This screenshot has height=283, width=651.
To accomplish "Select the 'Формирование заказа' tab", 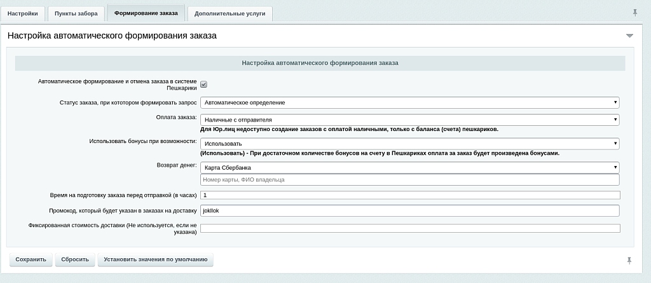I will [x=146, y=13].
